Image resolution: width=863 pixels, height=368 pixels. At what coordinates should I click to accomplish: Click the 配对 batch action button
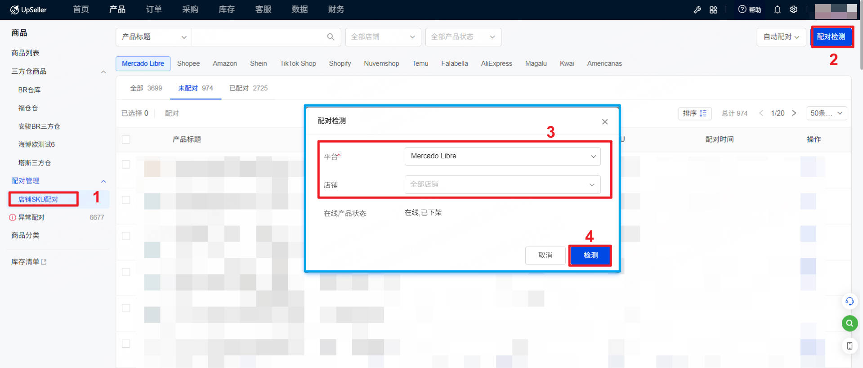point(172,113)
